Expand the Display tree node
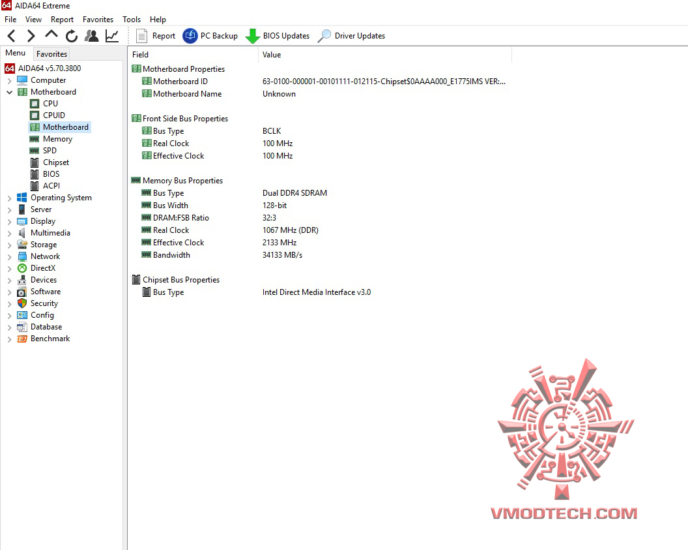Screen dimensions: 688x550 point(9,222)
